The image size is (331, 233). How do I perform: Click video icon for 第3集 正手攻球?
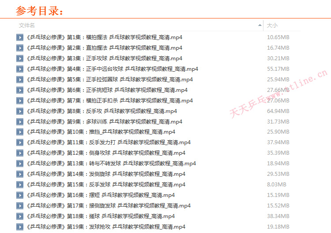tap(19, 58)
